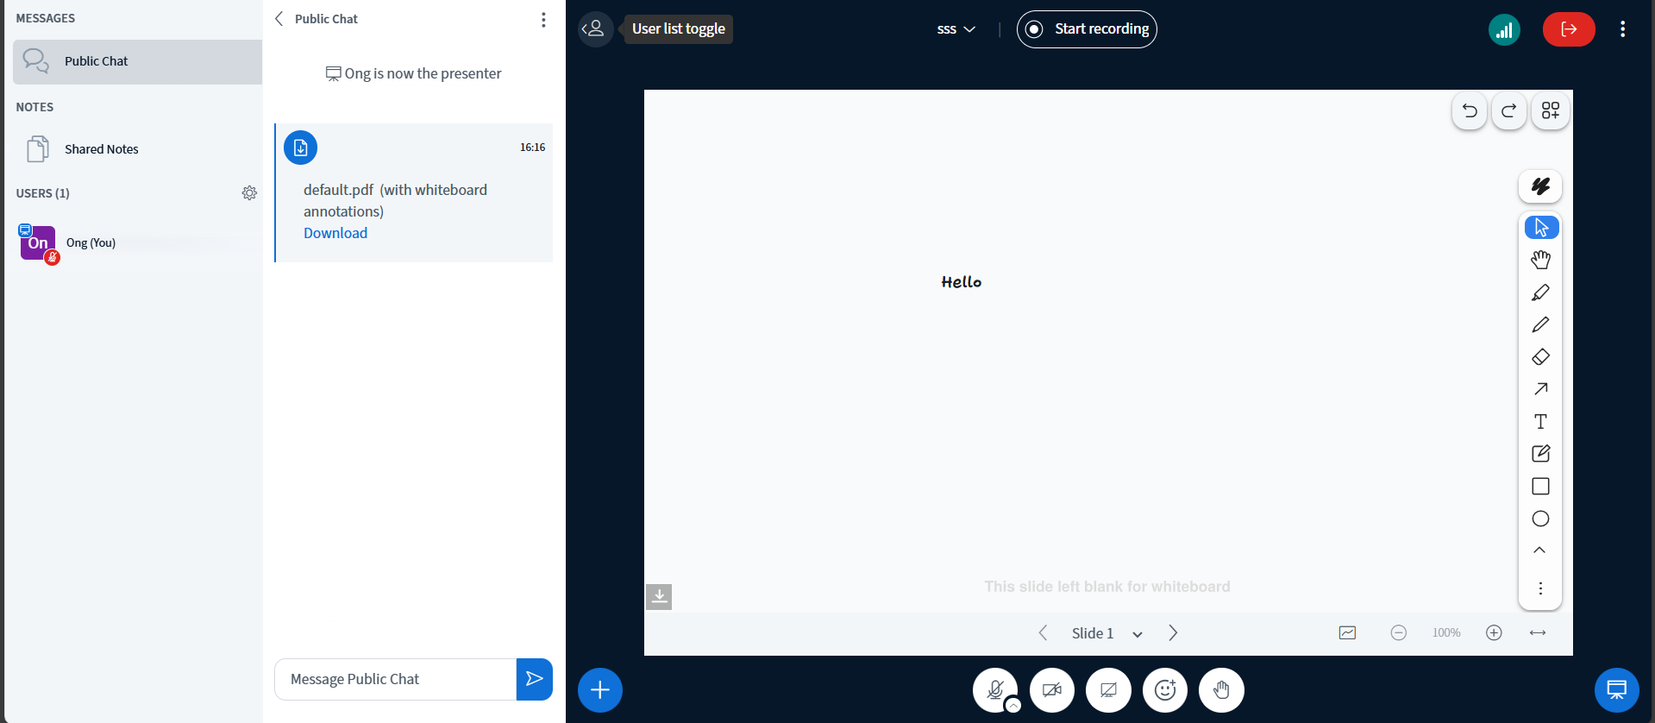The height and width of the screenshot is (723, 1655).
Task: Click the Download link for default.pdf
Action: 335,233
